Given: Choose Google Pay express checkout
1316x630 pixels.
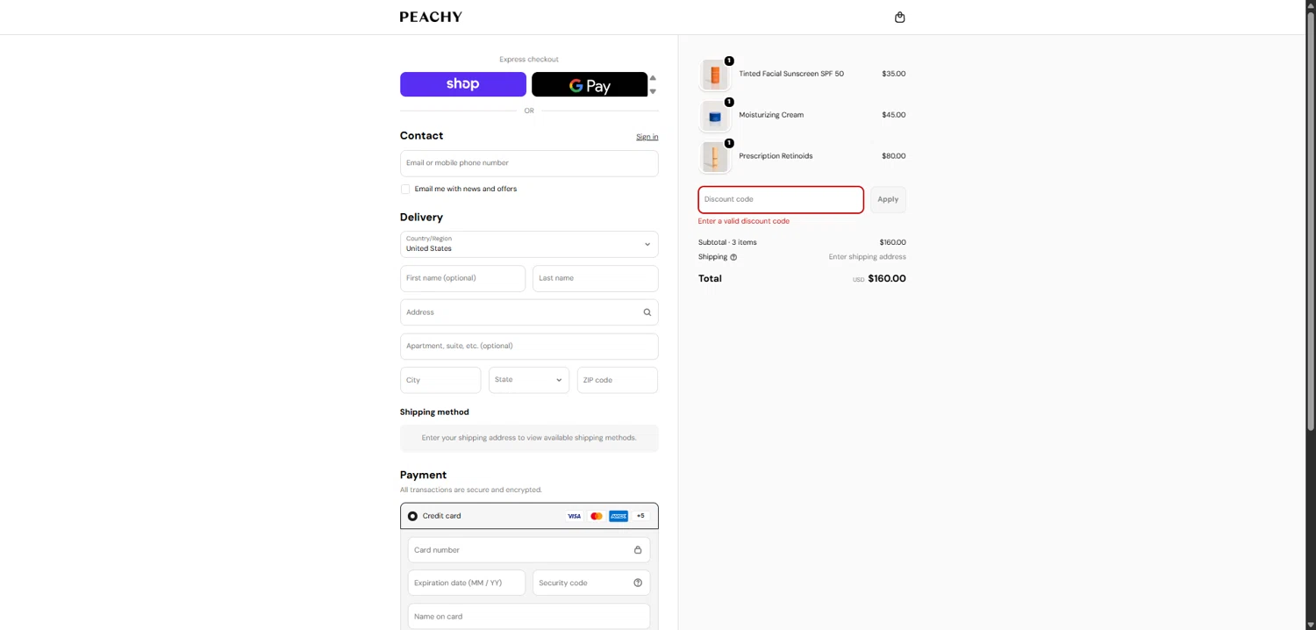Looking at the screenshot, I should 590,84.
